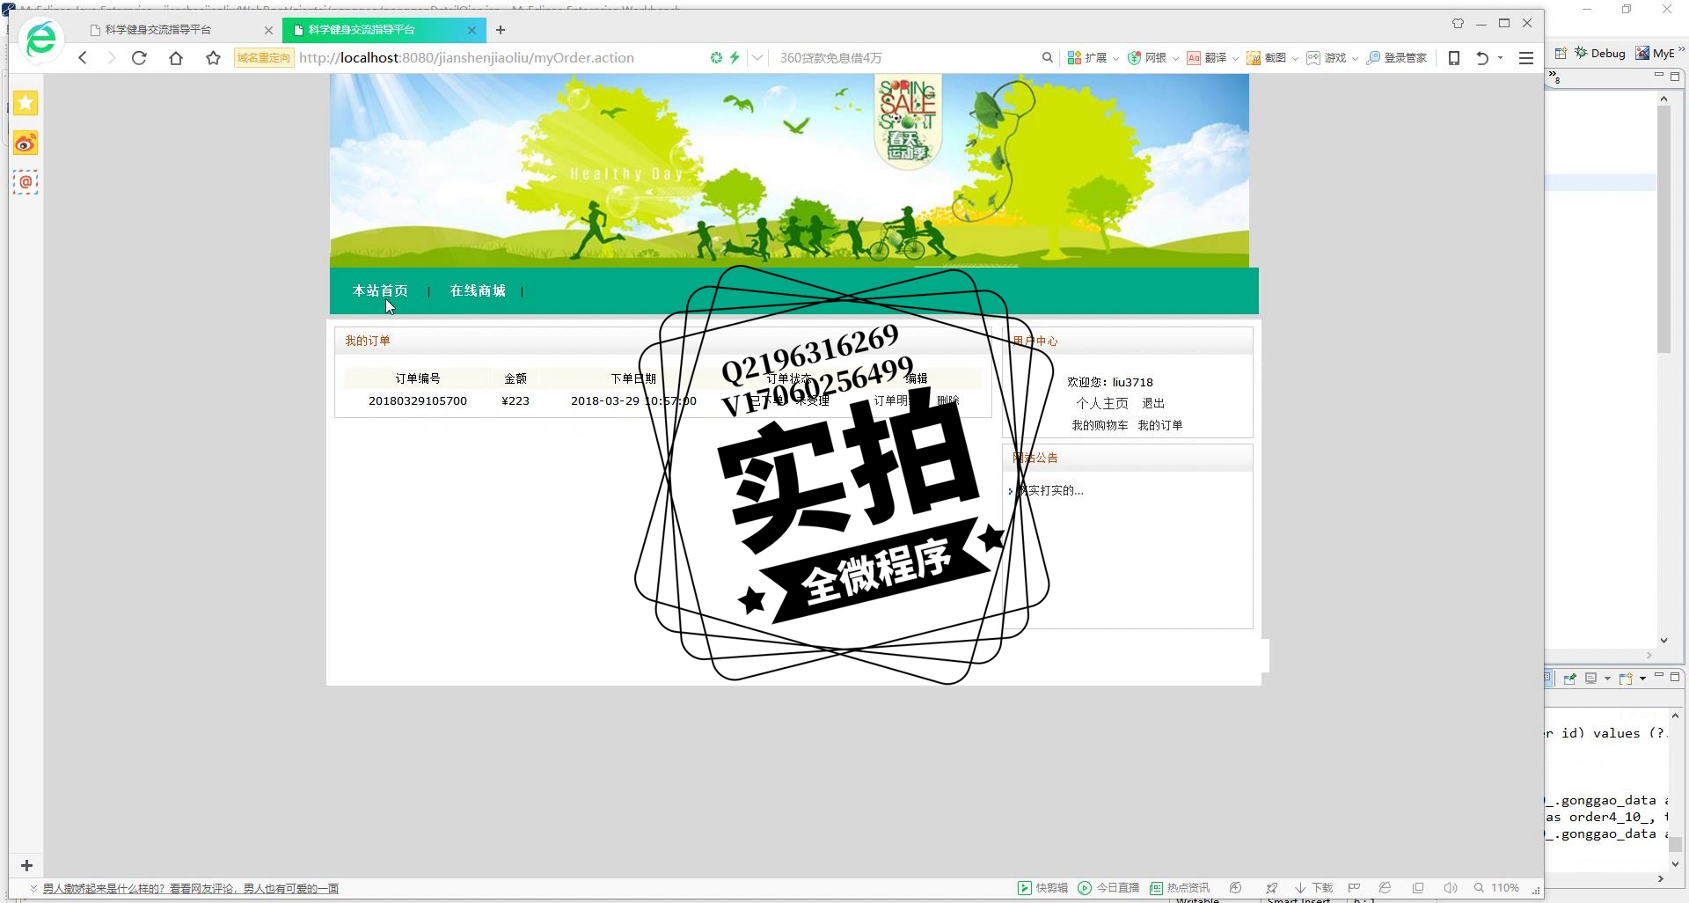Open 在线商城 in the site navigation
1689x903 pixels.
478,290
